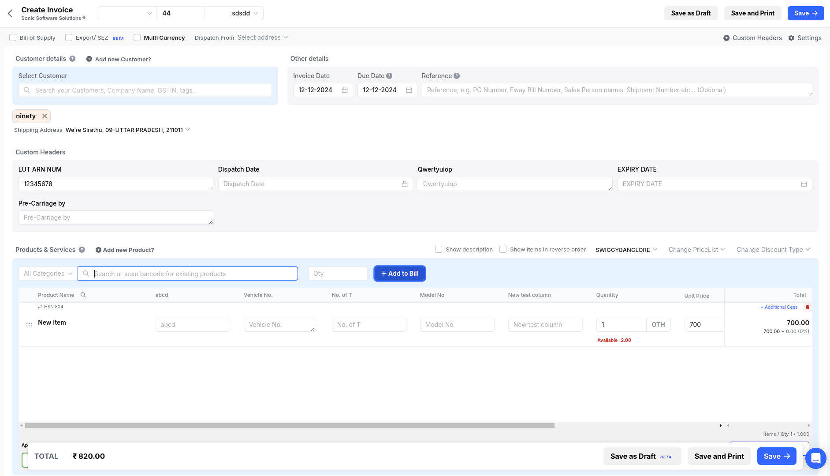830x476 pixels.
Task: Open the Change PriceList dropdown
Action: tap(697, 250)
